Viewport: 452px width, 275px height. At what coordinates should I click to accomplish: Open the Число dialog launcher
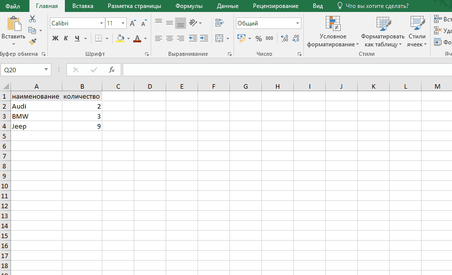299,54
